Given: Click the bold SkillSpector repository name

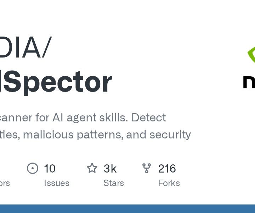Looking at the screenshot, I should tap(56, 82).
